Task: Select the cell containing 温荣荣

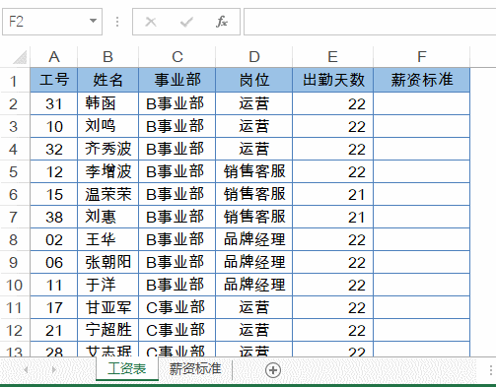Action: pos(108,194)
